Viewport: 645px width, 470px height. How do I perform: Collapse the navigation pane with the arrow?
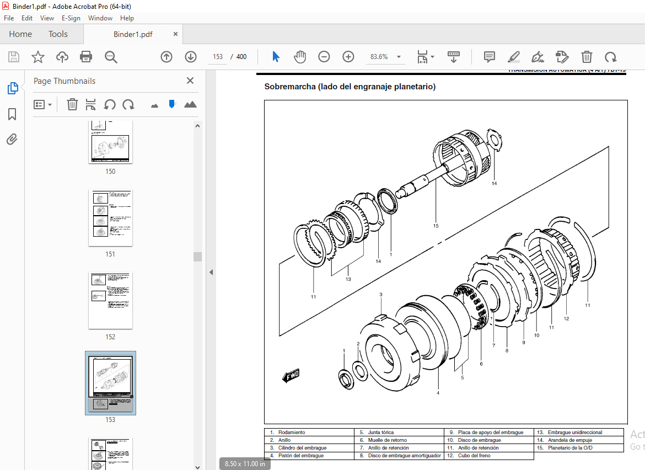tap(211, 272)
